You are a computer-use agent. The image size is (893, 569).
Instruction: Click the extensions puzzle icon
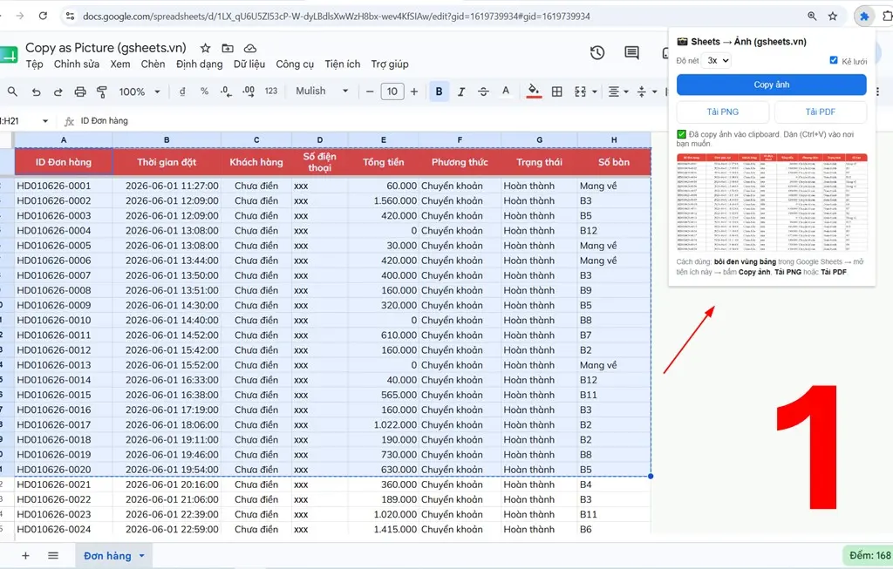point(864,16)
